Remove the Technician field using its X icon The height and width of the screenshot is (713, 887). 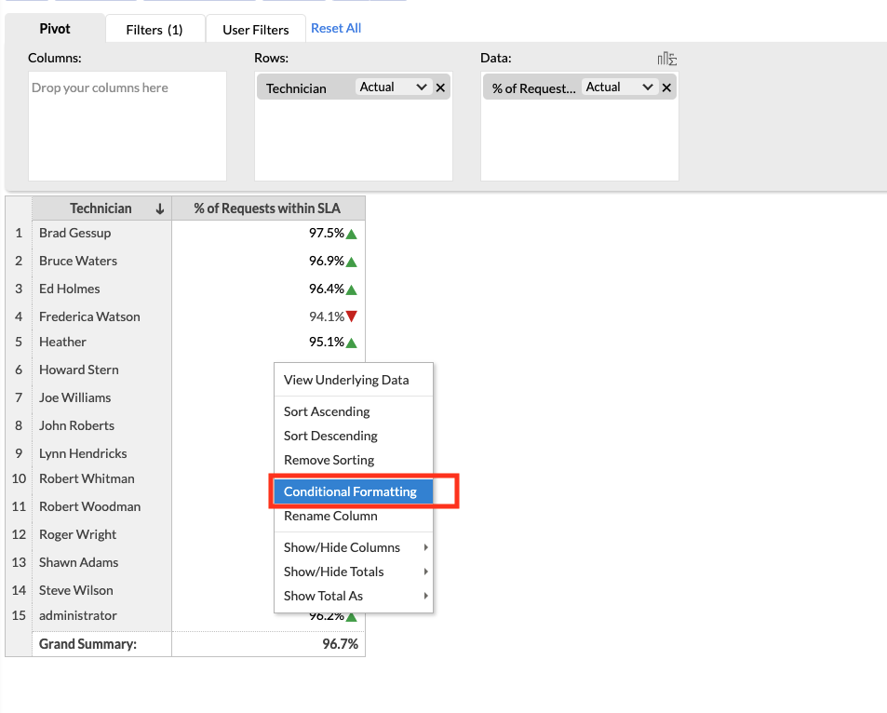pos(440,87)
